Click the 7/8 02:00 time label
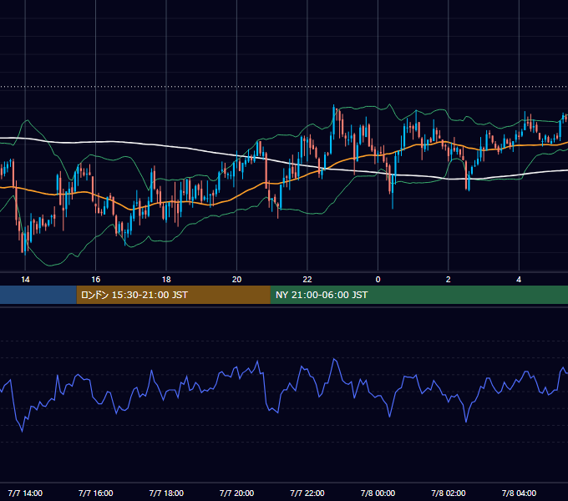The width and height of the screenshot is (568, 501). click(448, 493)
